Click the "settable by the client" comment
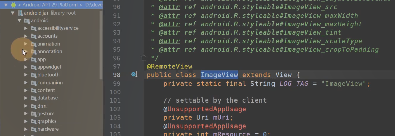This screenshot has width=395, height=136. 215,100
